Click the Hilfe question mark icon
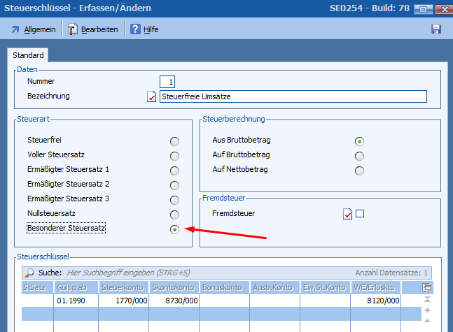The width and height of the screenshot is (453, 332). 135,29
